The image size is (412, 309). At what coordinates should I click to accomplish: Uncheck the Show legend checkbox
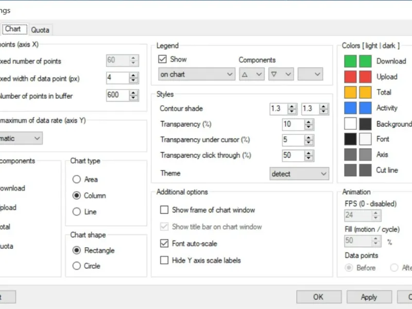(162, 59)
